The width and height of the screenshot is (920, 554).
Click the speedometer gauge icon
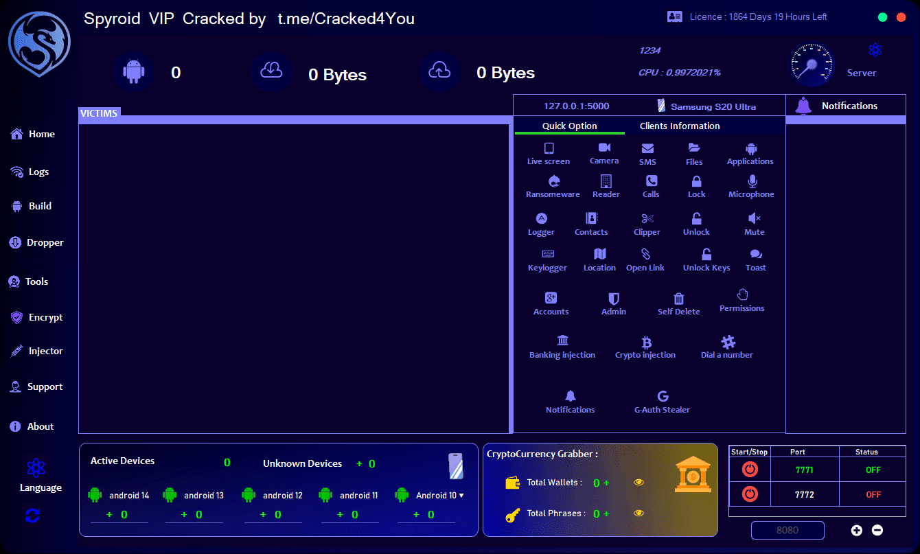(812, 65)
